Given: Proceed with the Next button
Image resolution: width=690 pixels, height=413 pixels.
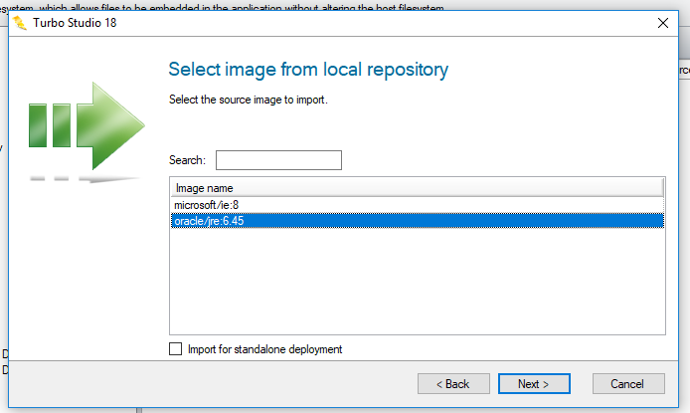Looking at the screenshot, I should click(534, 384).
